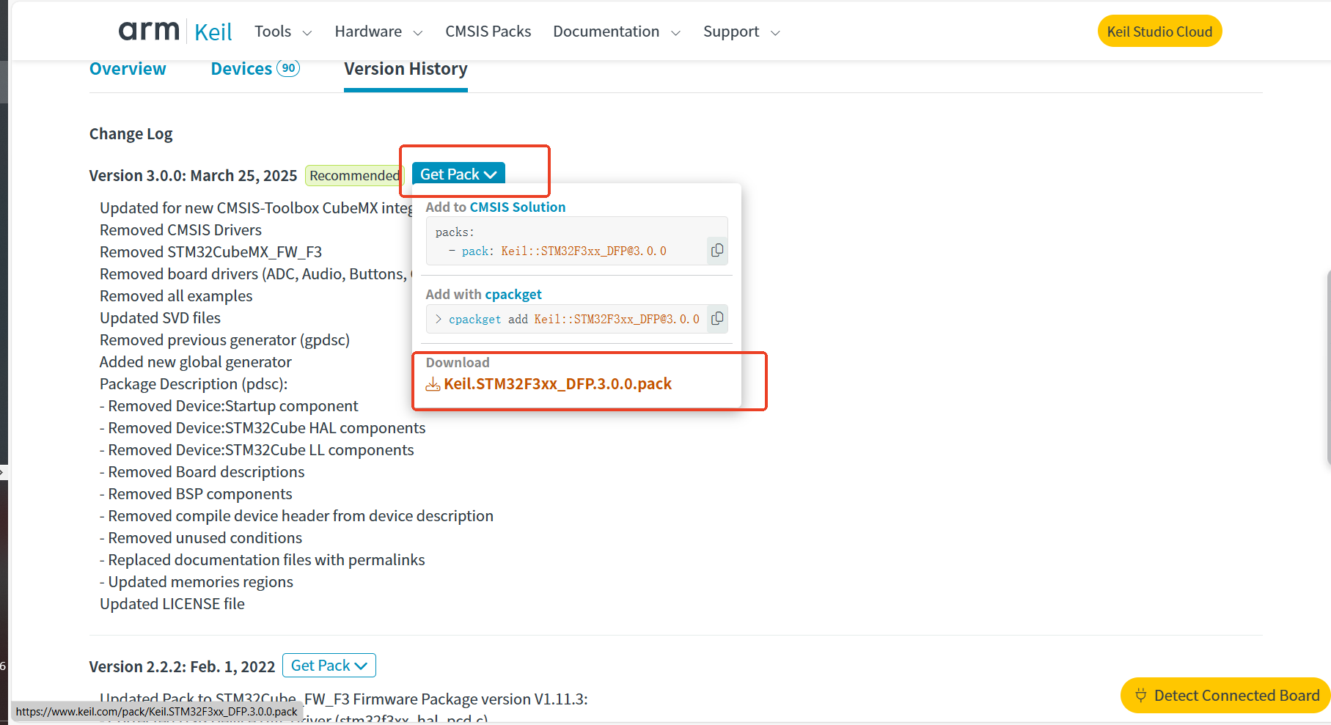Open the CMSIS Solution link
1331x725 pixels.
pos(518,207)
